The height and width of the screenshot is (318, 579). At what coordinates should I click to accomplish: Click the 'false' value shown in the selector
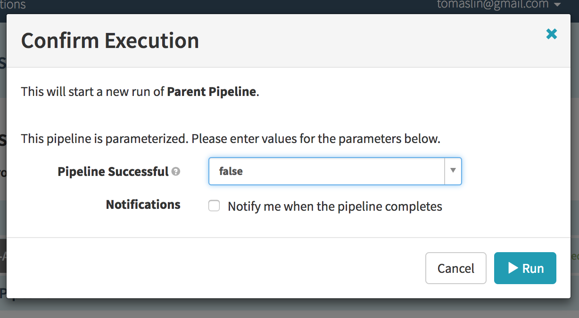(x=231, y=171)
